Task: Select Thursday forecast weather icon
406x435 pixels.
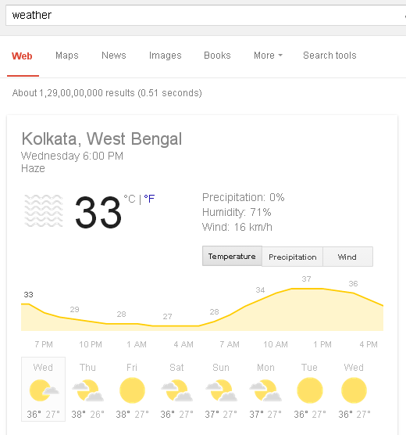Action: point(87,390)
